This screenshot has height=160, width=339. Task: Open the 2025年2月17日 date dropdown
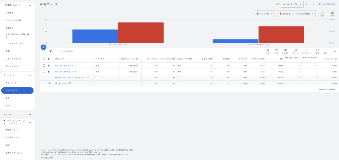[x=292, y=4]
